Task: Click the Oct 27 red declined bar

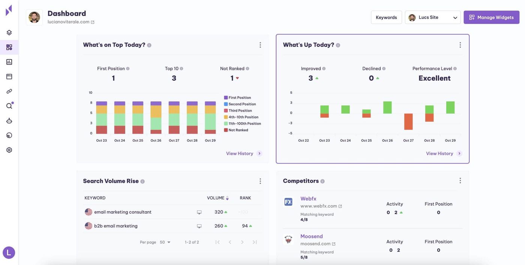Action: (408, 122)
